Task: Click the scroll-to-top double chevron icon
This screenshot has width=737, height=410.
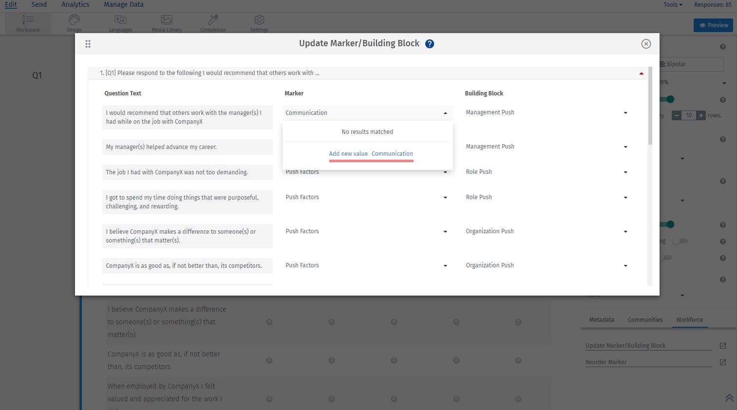Action: [x=729, y=397]
